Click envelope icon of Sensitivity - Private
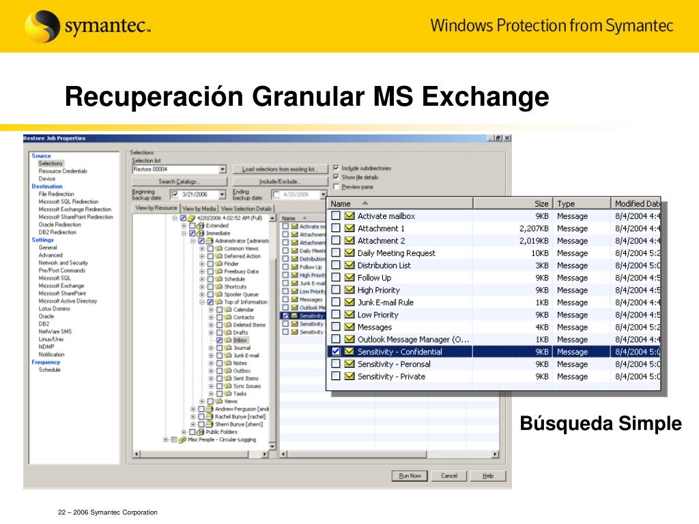Viewport: 699px width, 524px height. [349, 376]
